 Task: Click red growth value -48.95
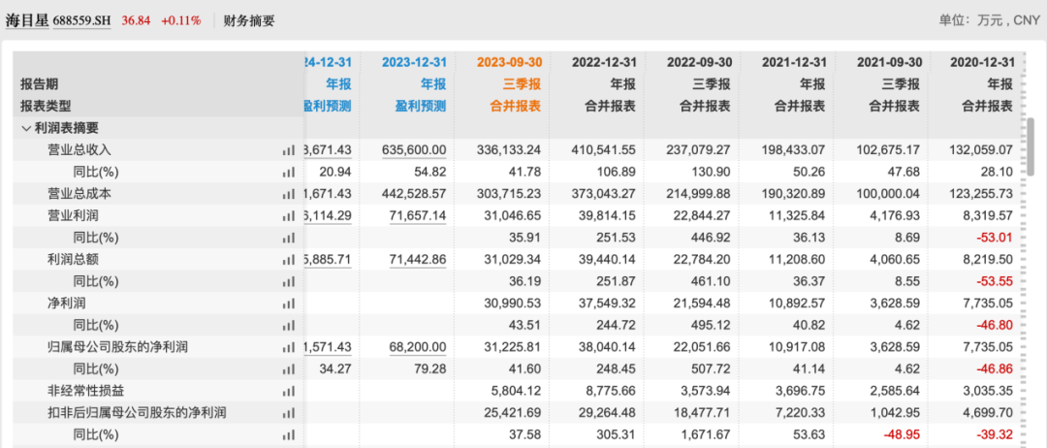[902, 434]
